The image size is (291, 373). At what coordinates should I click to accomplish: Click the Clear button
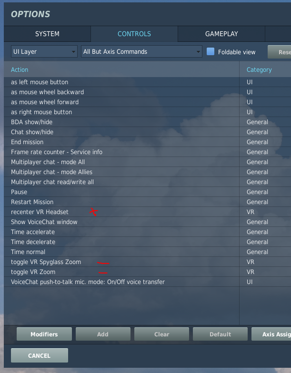tap(162, 334)
